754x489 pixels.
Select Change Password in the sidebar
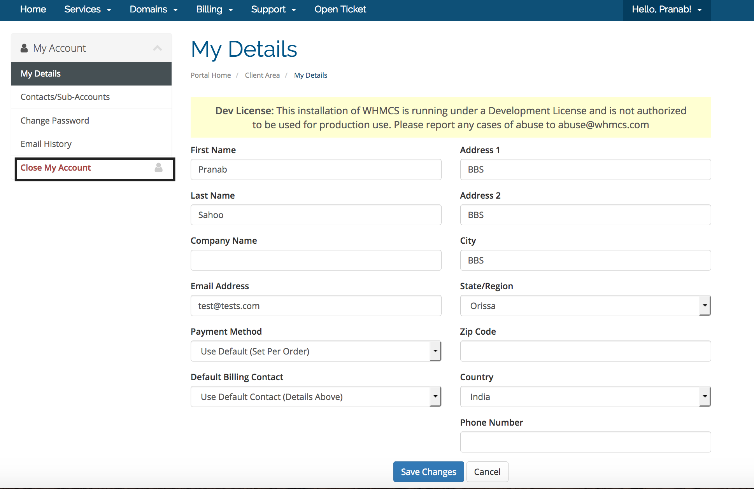pyautogui.click(x=54, y=121)
